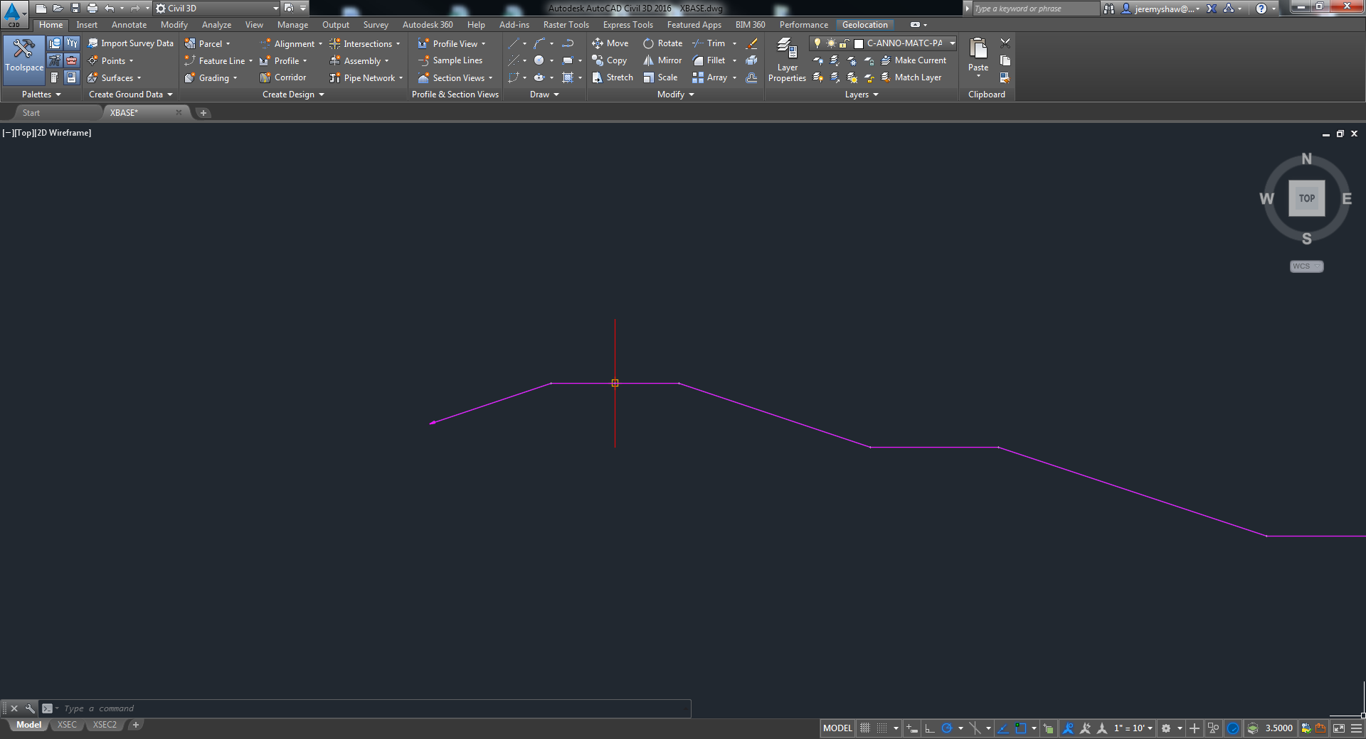
Task: Activate the Copy command
Action: click(610, 60)
